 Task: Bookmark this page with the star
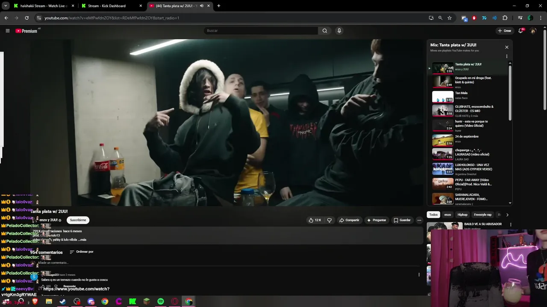450,18
